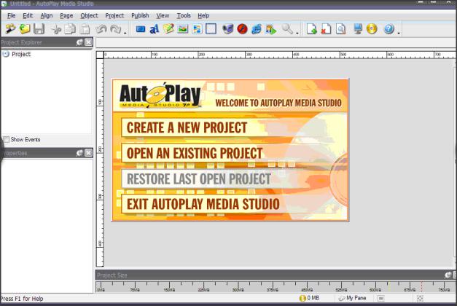Click the yellow dashed marker on size ruler
Image resolution: width=457 pixels, height=306 pixels.
(x=388, y=286)
